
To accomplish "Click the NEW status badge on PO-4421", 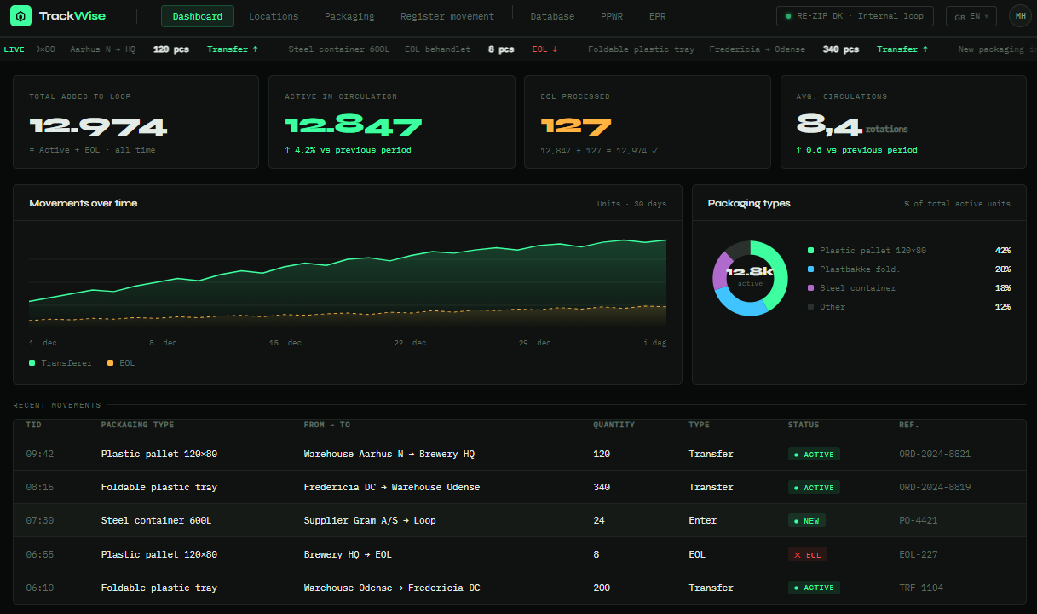I will point(806,520).
